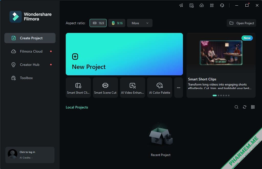Screen dimensions: 262x169
Task: Click the paper plane feedback icon
Action: (181, 6)
